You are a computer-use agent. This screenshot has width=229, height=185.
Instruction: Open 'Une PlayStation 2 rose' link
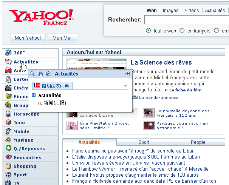click(104, 125)
